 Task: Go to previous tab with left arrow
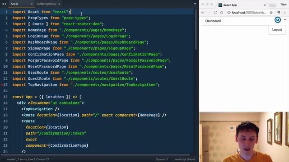3,4
